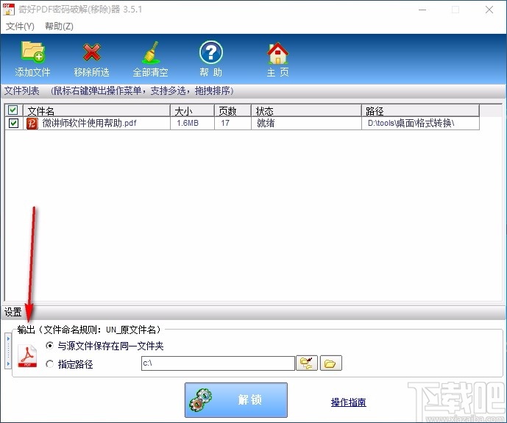This screenshot has width=507, height=423.
Task: Click the Adobe PDF icon in output settings
Action: (27, 356)
